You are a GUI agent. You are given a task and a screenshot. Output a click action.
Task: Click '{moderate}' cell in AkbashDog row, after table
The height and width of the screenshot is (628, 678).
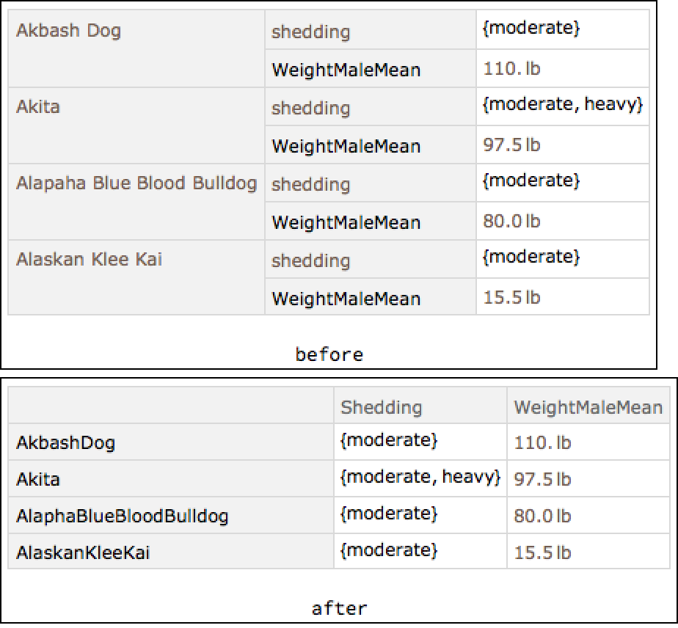click(x=389, y=441)
